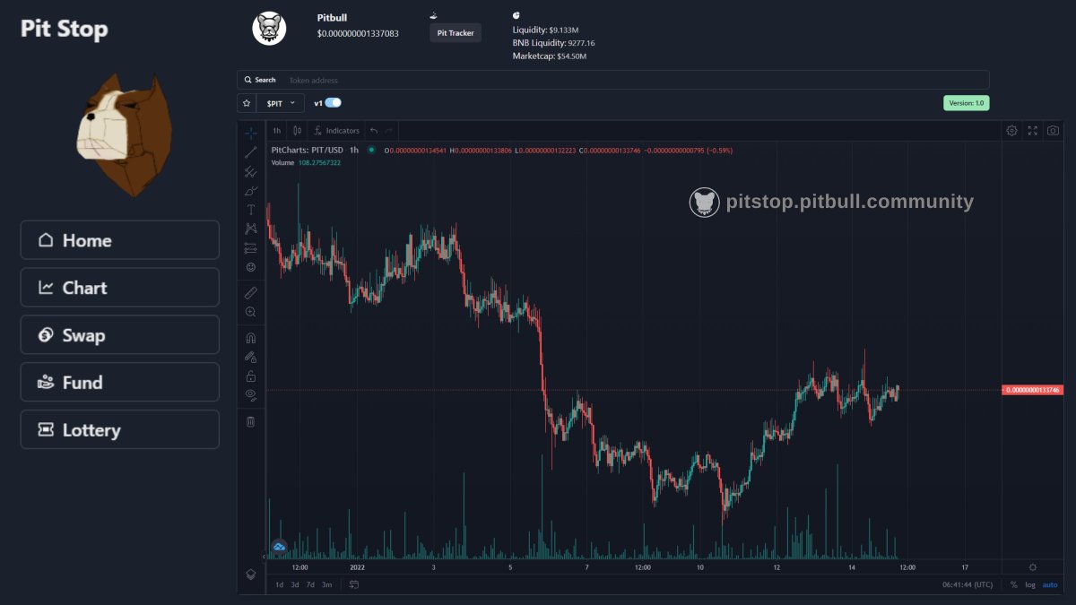Screen dimensions: 1076x605
Task: Click the red current price label
Action: click(1031, 390)
